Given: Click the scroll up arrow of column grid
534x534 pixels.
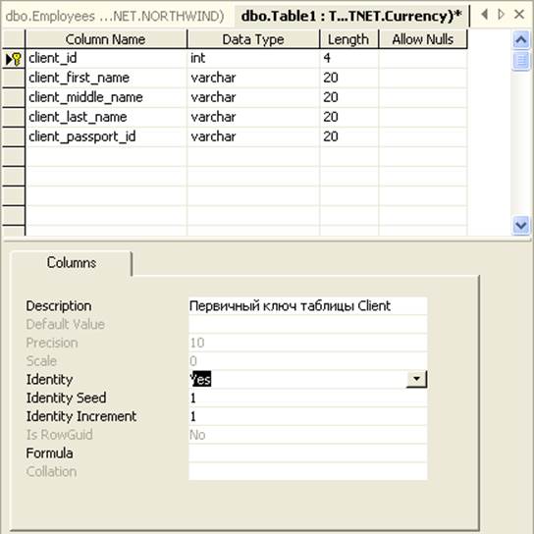Looking at the screenshot, I should (521, 39).
